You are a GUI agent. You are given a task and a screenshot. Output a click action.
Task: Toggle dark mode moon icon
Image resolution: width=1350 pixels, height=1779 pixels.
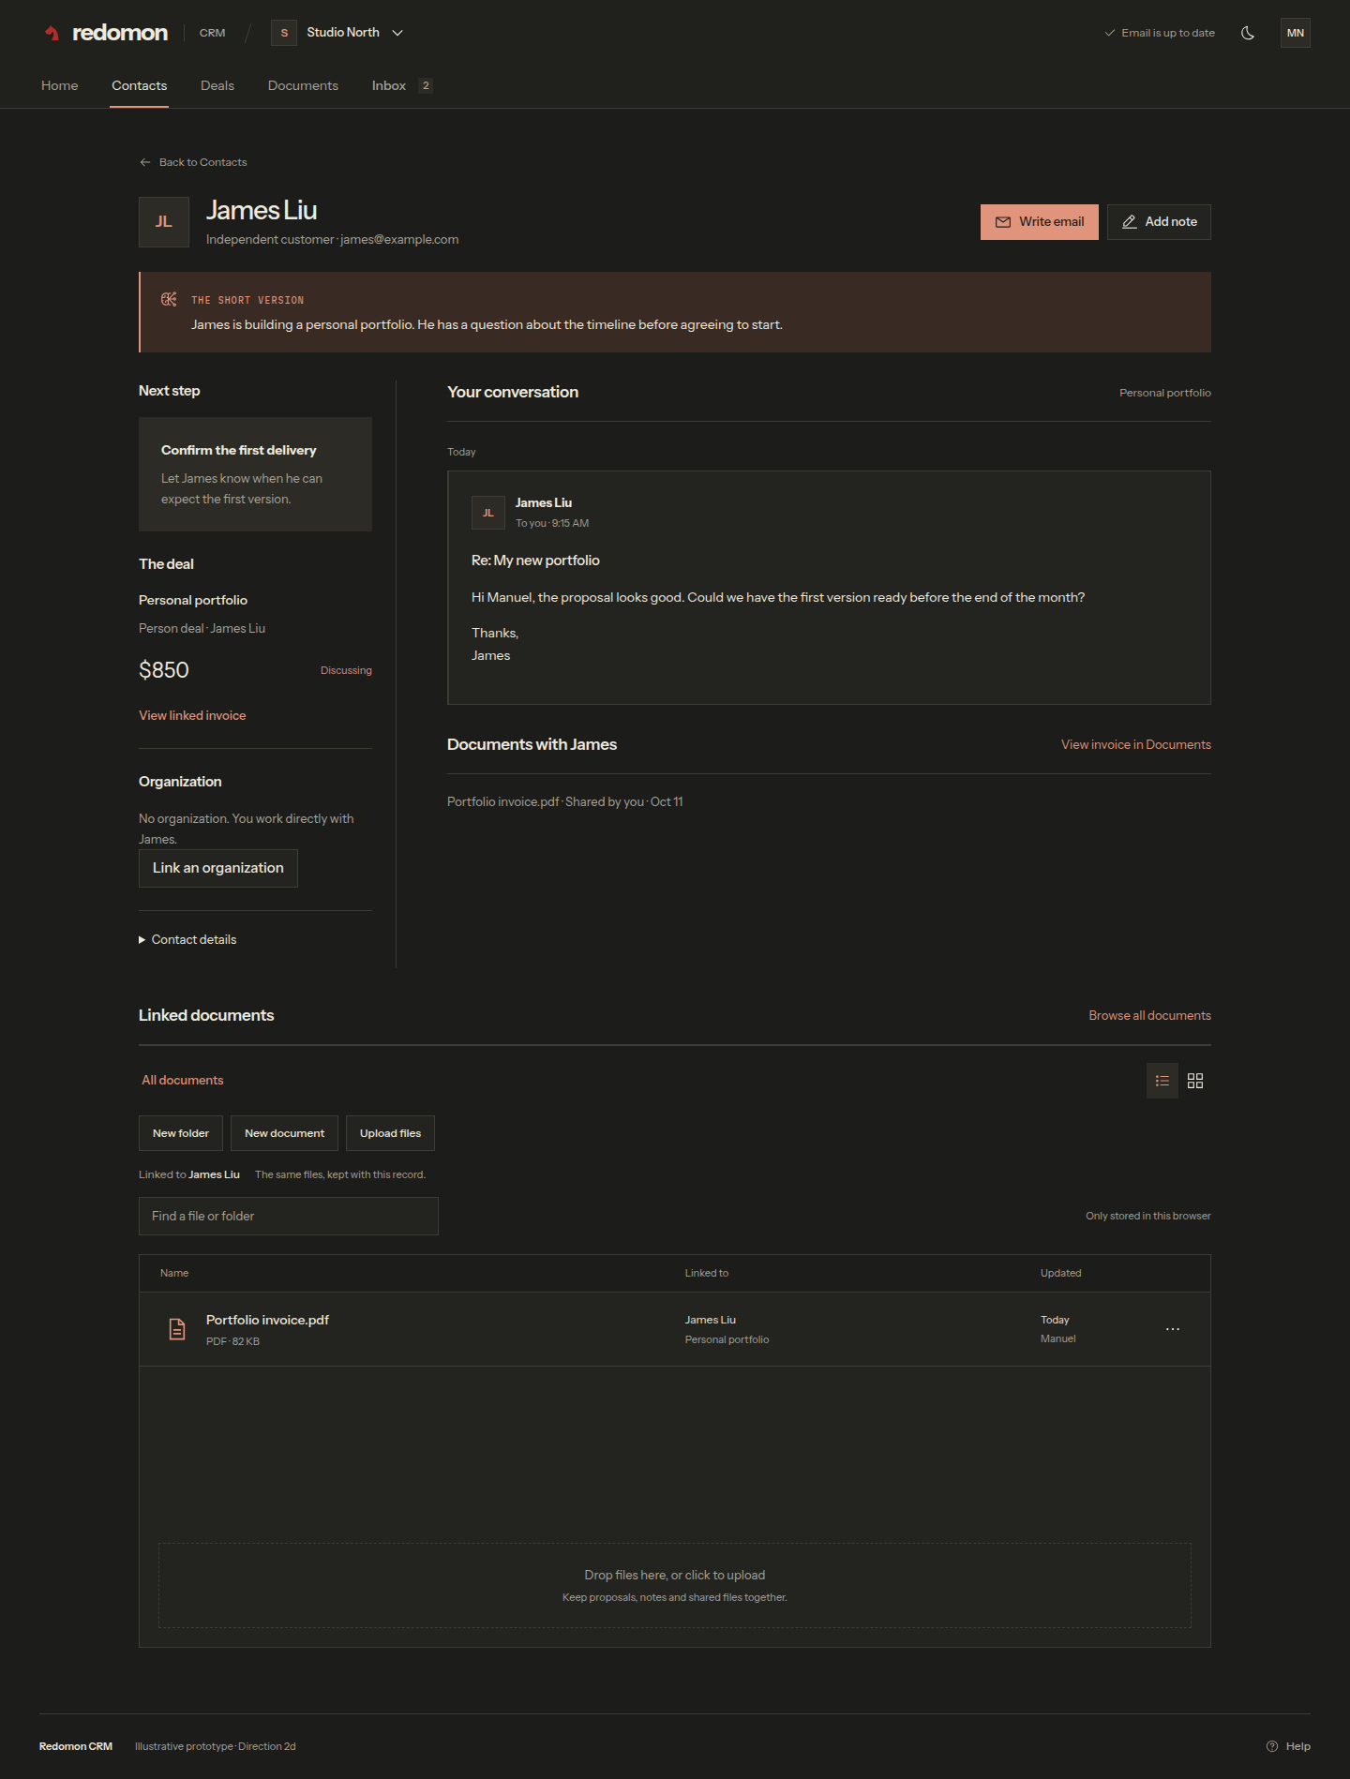pos(1248,33)
